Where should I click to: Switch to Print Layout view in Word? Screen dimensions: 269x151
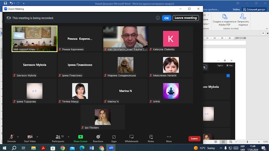click(223, 142)
